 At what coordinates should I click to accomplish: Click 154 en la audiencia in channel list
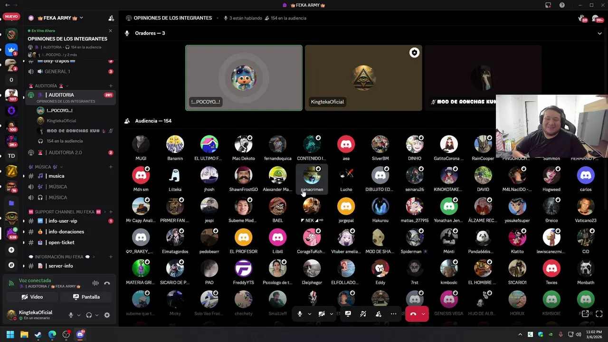pos(65,141)
